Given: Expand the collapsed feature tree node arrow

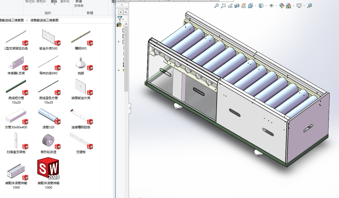Looking at the screenshot, I should tap(119, 42).
